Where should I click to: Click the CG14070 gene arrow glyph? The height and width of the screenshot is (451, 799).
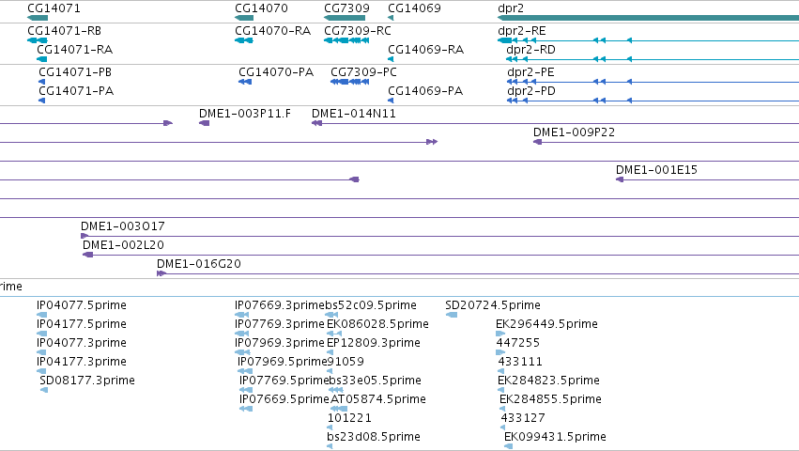click(244, 18)
